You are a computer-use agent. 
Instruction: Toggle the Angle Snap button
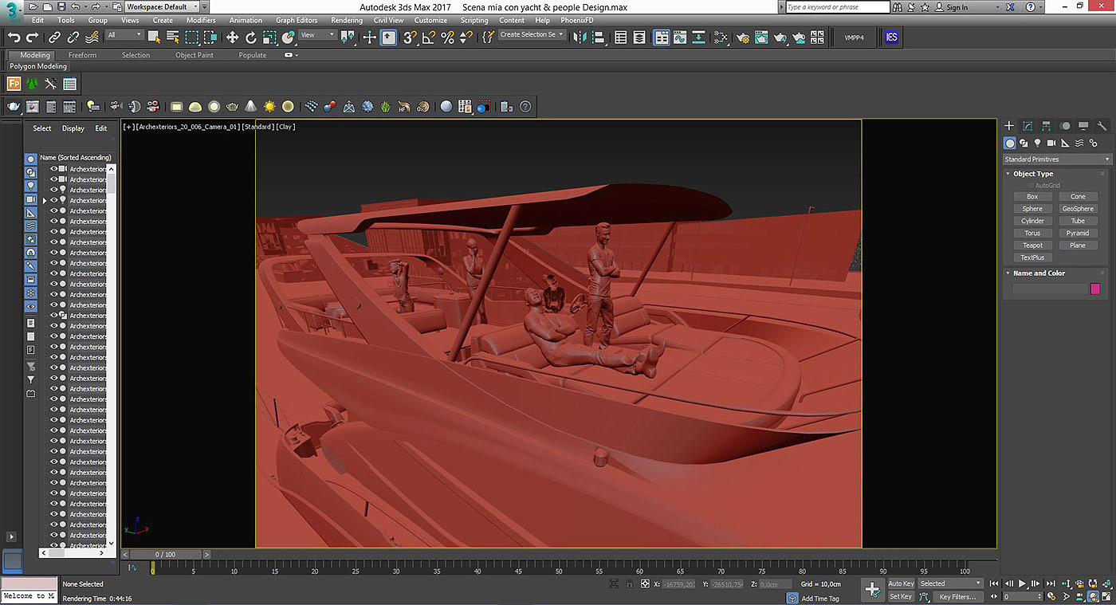[429, 37]
